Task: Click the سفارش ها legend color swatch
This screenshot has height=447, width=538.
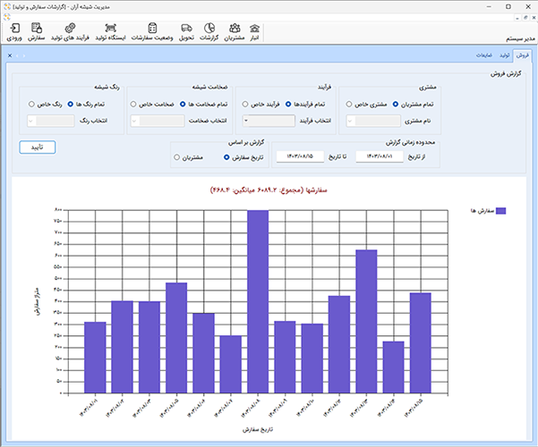Action: (x=501, y=211)
